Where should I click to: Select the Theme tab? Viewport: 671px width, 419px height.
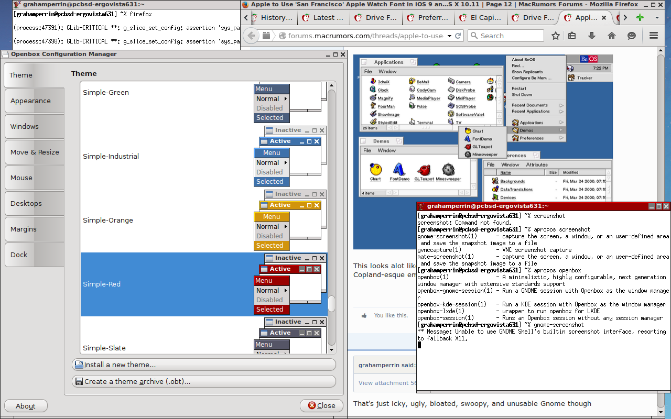34,75
